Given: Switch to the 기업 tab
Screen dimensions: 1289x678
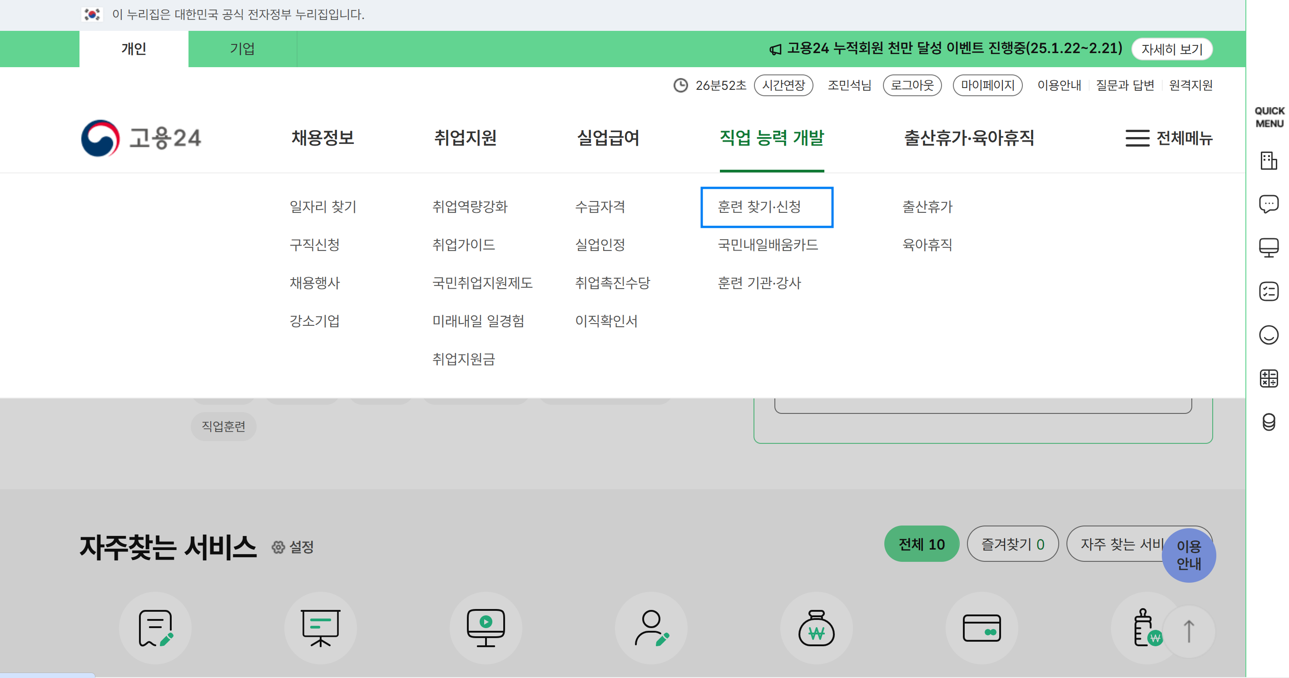Looking at the screenshot, I should click(x=242, y=49).
